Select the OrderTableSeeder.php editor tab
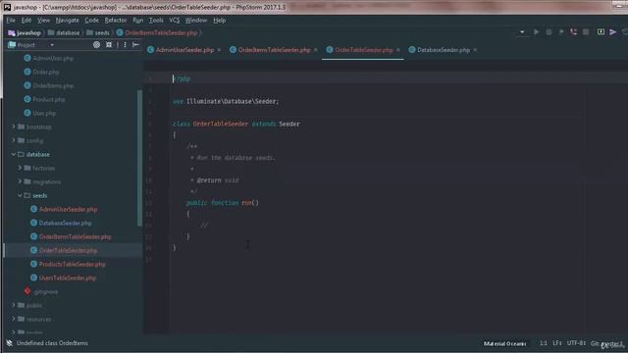The image size is (628, 353). click(360, 50)
